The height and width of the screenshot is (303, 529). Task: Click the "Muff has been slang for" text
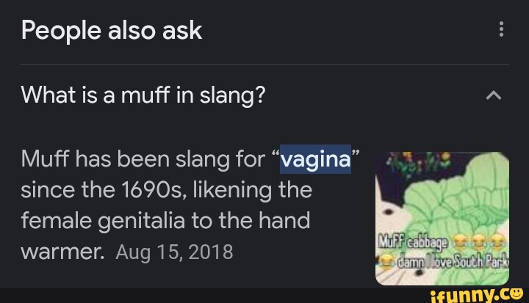(142, 158)
